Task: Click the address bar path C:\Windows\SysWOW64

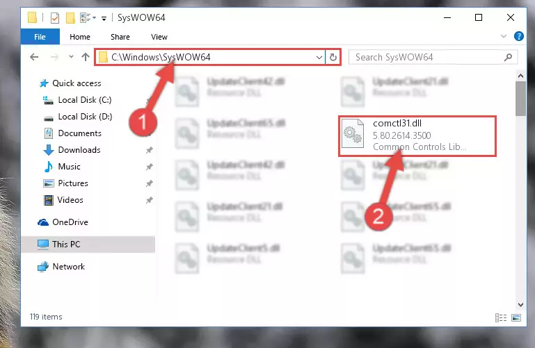Action: tap(161, 57)
